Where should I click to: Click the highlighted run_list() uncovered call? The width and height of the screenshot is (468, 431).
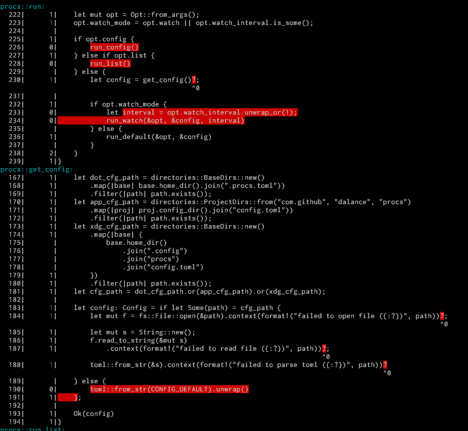click(110, 63)
